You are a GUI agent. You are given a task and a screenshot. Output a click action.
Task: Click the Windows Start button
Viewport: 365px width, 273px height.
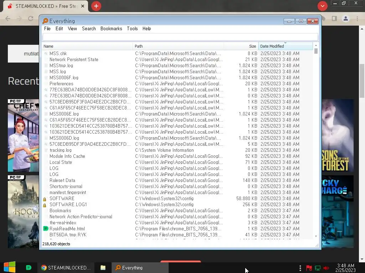[x=10, y=267]
